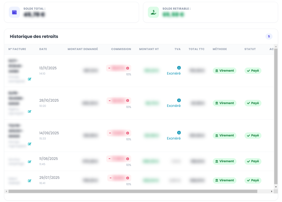This screenshot has width=282, height=202.
Task: Click the horizontal scrollbar right arrow
Action: coord(272,191)
